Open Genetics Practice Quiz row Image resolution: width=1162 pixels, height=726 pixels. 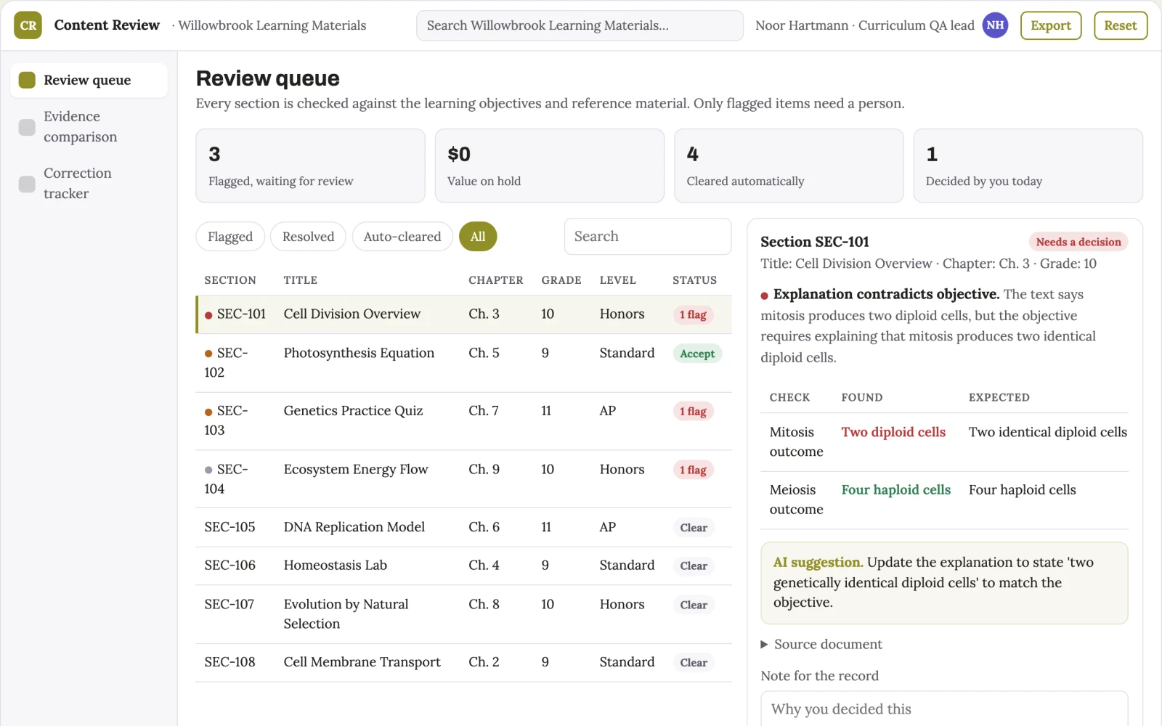[464, 421]
